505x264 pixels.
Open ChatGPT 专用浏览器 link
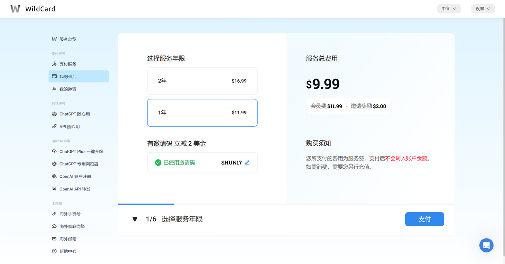pyautogui.click(x=79, y=164)
